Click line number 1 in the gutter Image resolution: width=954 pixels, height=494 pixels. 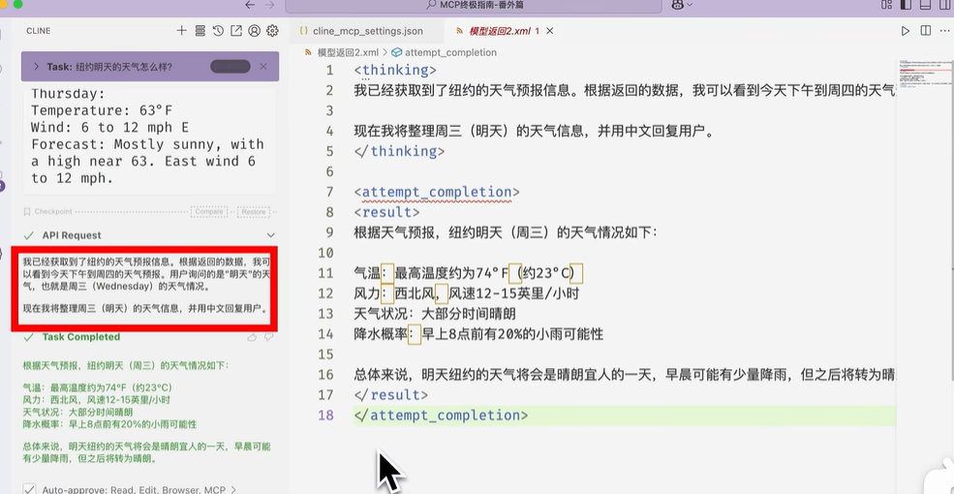coord(329,70)
